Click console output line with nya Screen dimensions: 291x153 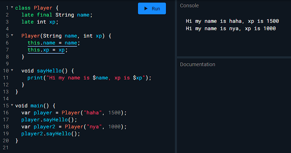(x=231, y=28)
